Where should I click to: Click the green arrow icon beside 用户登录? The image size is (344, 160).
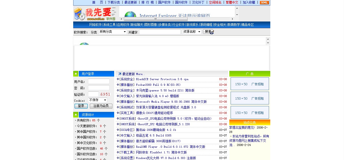pyautogui.click(x=76, y=74)
